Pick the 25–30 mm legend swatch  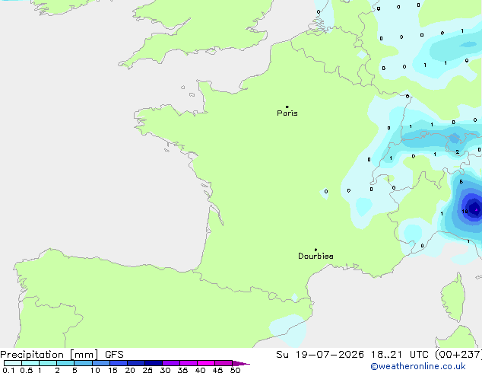pos(154,363)
